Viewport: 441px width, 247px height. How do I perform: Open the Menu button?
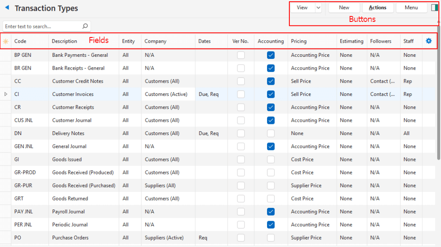(x=411, y=7)
